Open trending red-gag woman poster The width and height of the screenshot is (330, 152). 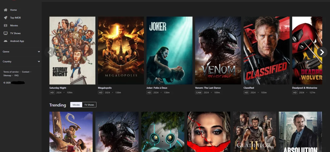(209, 132)
